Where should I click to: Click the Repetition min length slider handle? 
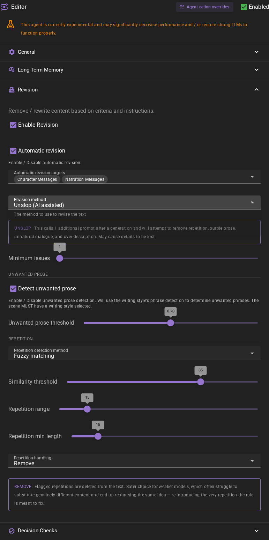pyautogui.click(x=98, y=436)
